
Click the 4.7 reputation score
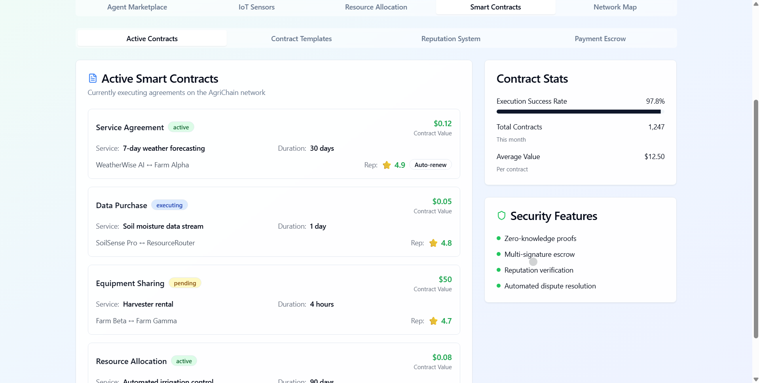tap(446, 321)
